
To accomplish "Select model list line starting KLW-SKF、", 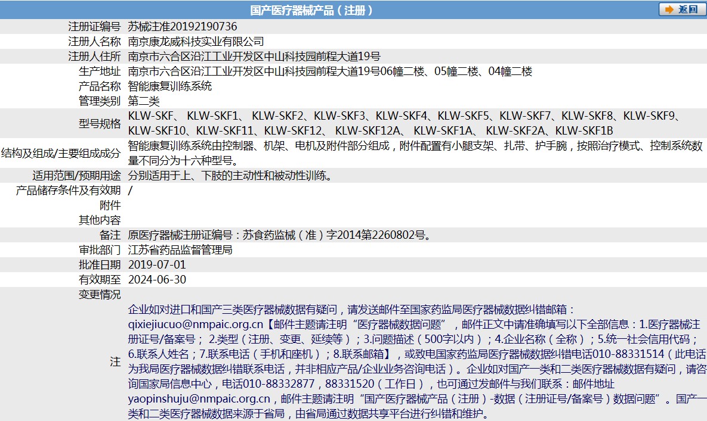I will (405, 116).
